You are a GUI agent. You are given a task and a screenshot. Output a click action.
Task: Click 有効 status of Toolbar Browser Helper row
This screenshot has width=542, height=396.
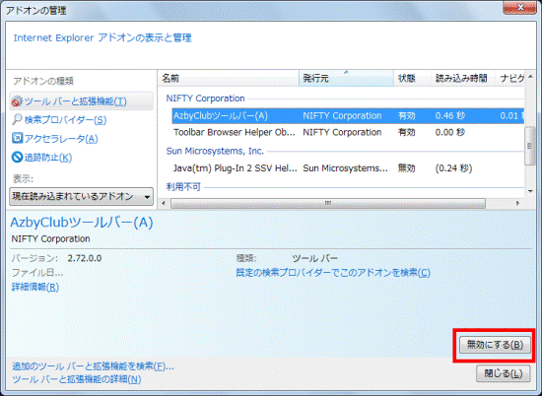point(406,132)
